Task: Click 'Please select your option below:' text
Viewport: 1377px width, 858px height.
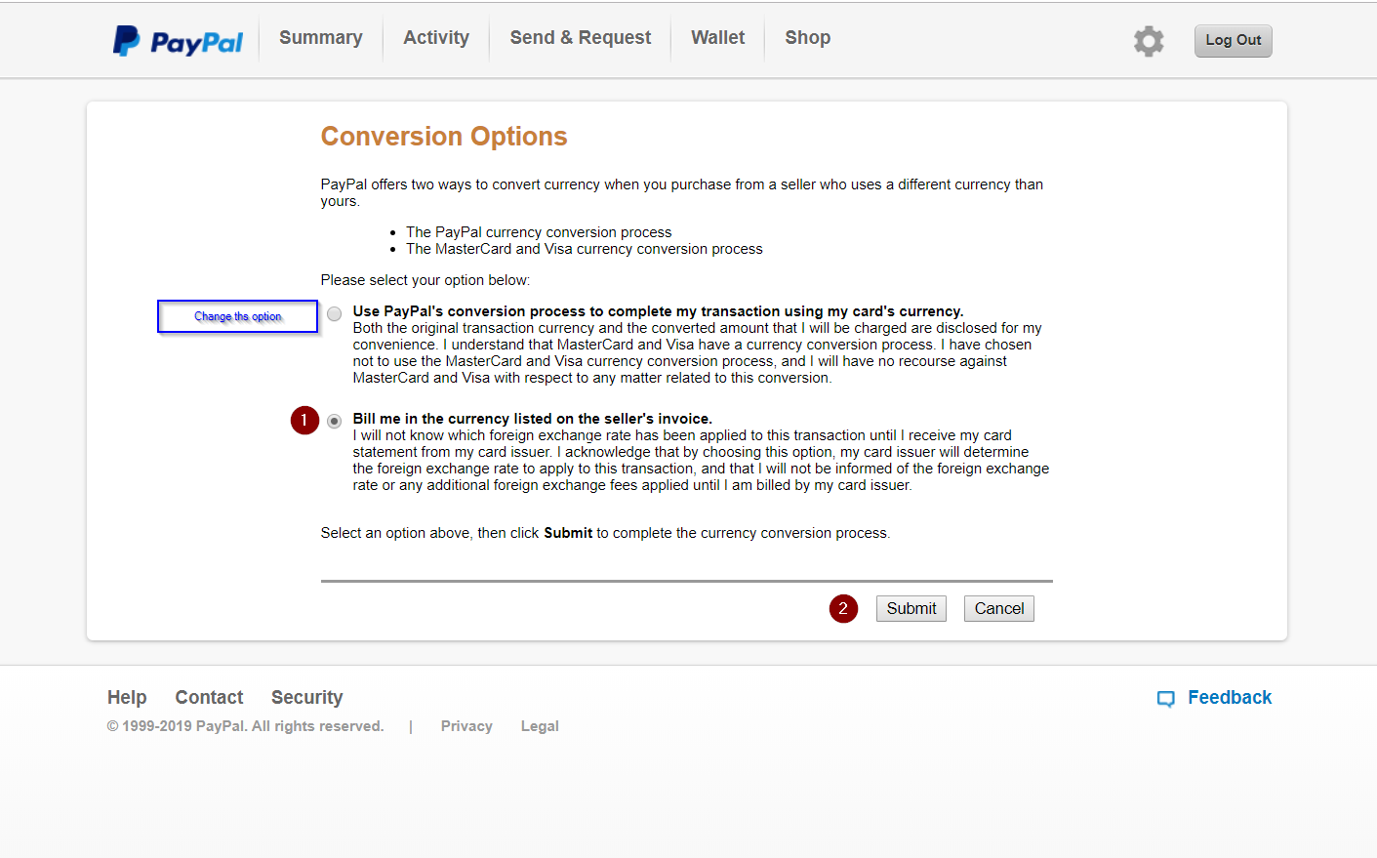Action: (425, 280)
